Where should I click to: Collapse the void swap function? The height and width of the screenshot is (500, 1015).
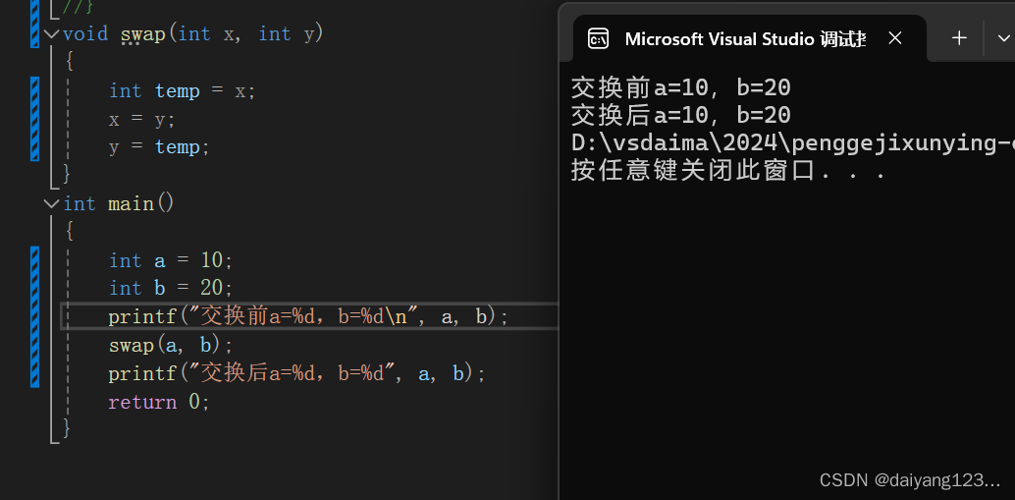pyautogui.click(x=51, y=33)
